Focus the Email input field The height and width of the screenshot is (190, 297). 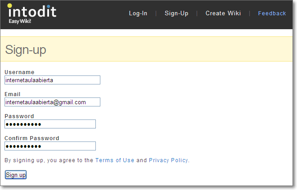pyautogui.click(x=53, y=102)
